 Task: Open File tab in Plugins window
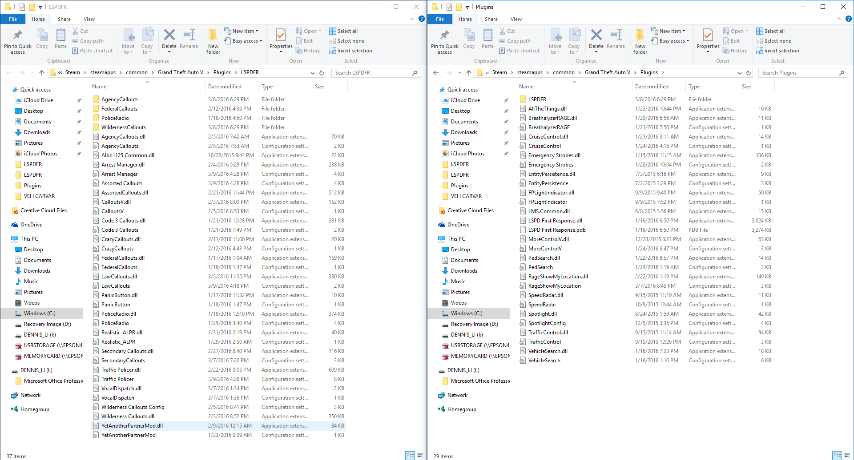440,19
